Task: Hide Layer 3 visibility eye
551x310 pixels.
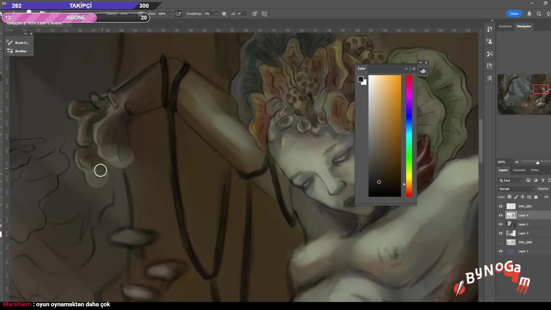Action: (501, 233)
